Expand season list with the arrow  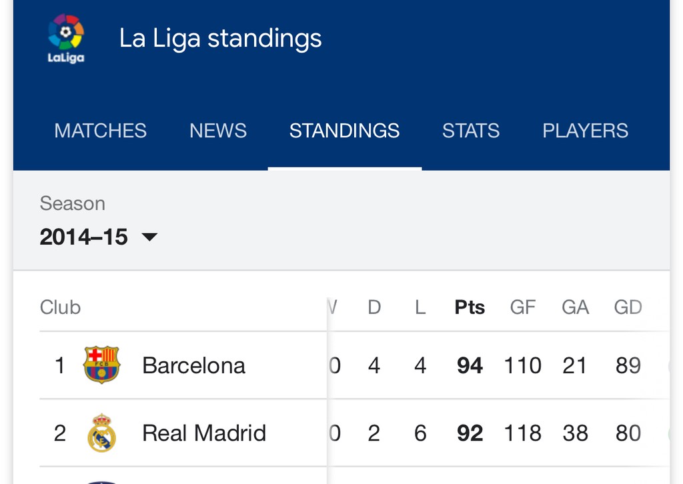(x=150, y=237)
